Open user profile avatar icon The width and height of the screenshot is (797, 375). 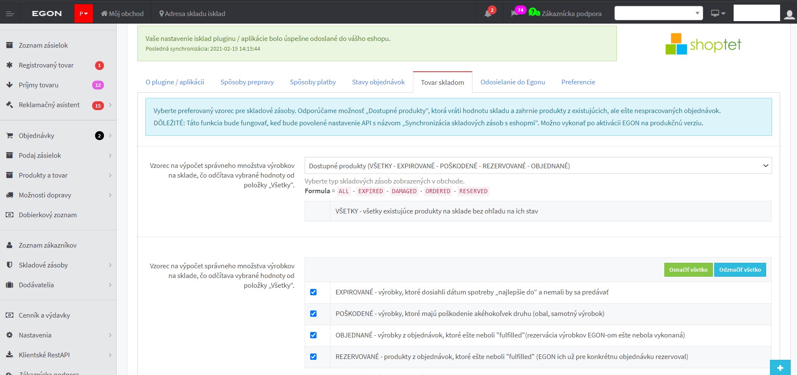(x=789, y=15)
